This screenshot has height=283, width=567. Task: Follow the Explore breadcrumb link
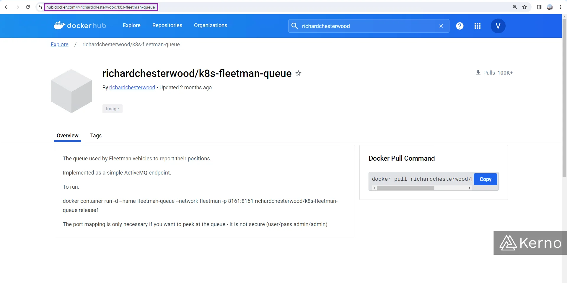(59, 45)
